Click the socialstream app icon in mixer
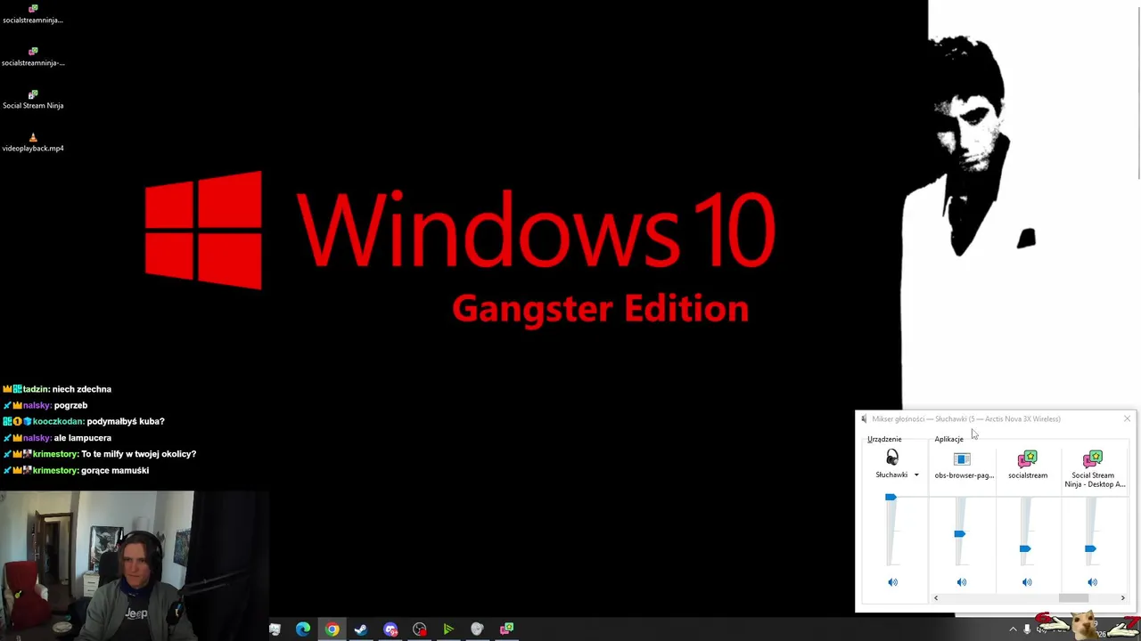1141x641 pixels. coord(1028,459)
